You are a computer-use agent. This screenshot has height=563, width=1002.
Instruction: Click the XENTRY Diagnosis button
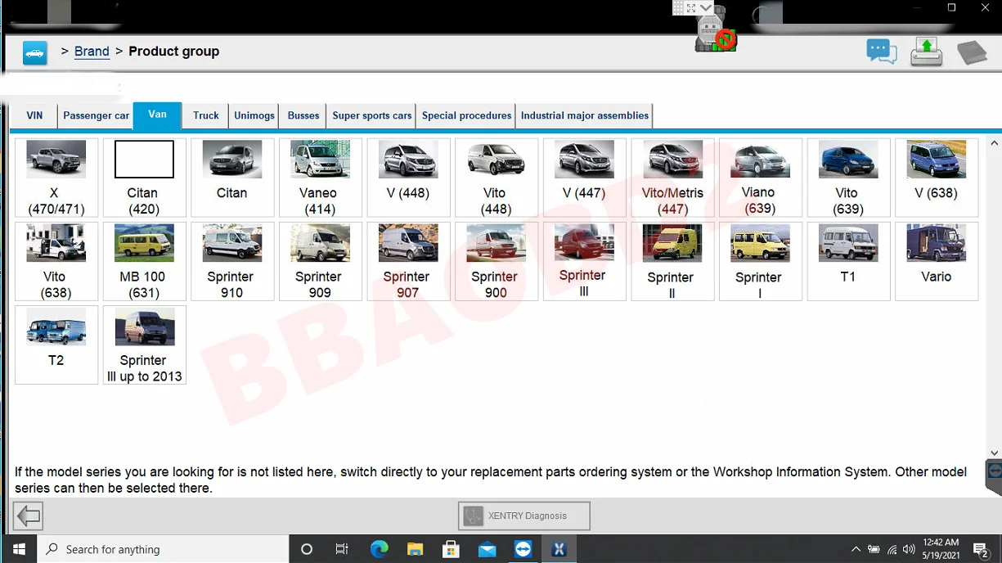pos(523,516)
